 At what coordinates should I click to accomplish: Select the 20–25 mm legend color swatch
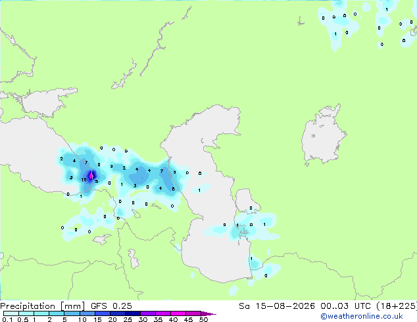pyautogui.click(x=118, y=313)
